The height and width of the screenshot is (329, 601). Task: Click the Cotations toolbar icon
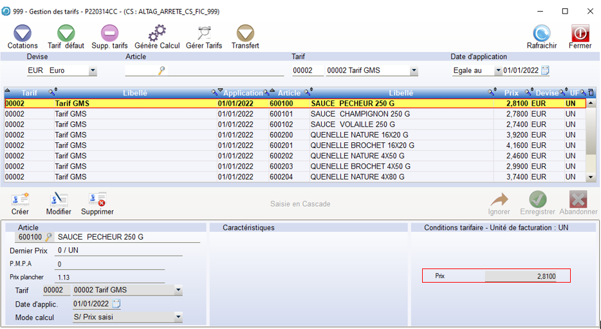click(x=23, y=33)
